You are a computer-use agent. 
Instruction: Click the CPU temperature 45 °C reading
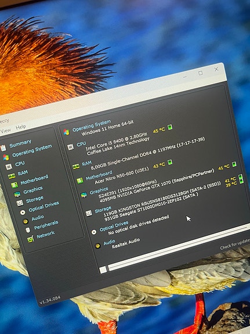pos(159,130)
